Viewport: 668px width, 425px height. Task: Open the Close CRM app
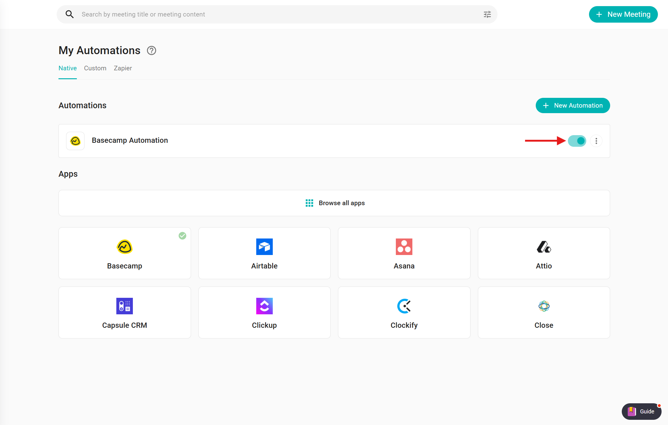544,312
